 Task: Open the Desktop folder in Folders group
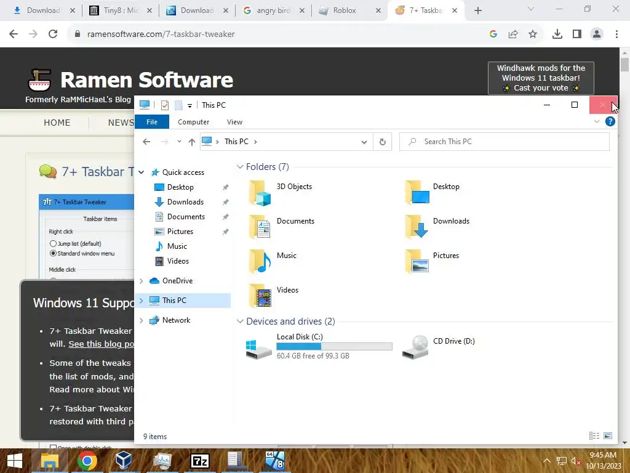[433, 192]
